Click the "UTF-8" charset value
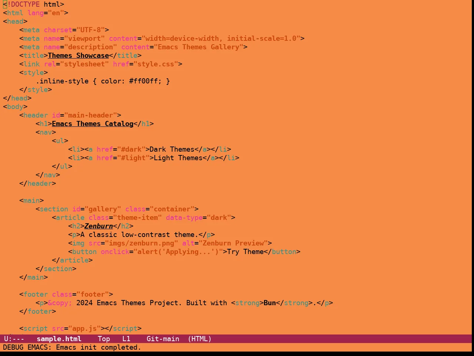Viewport: 474px width, 356px height. tap(91, 30)
